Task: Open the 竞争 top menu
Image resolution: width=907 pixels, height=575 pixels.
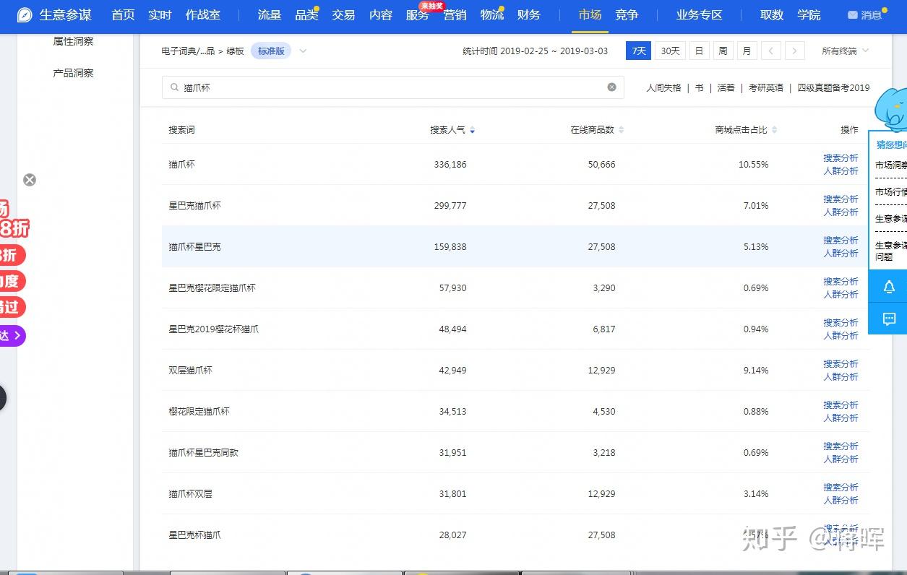Action: [x=627, y=15]
